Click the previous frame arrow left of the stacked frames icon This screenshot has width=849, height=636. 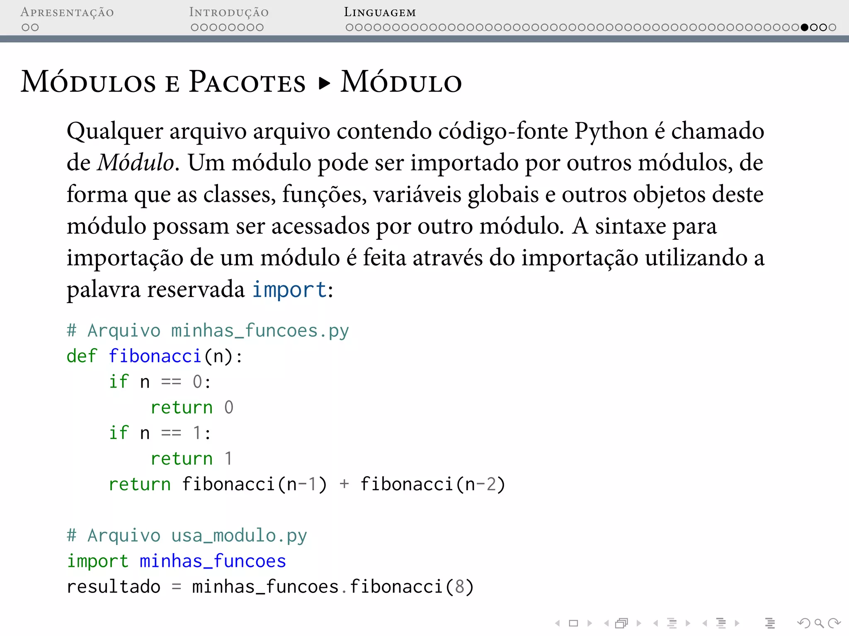(x=606, y=623)
